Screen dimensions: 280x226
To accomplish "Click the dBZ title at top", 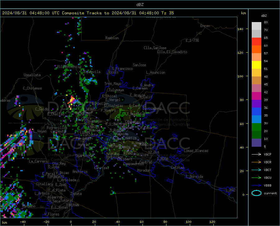I will 140,5.
